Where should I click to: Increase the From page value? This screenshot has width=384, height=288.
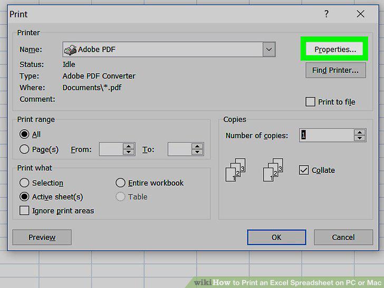(x=129, y=146)
